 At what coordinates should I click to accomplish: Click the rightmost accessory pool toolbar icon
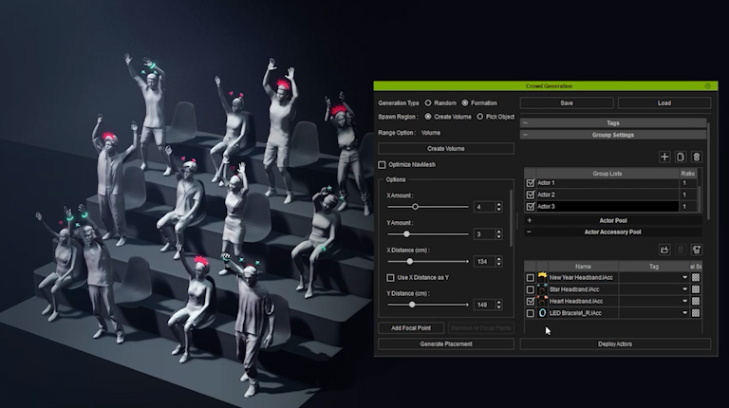tap(696, 250)
